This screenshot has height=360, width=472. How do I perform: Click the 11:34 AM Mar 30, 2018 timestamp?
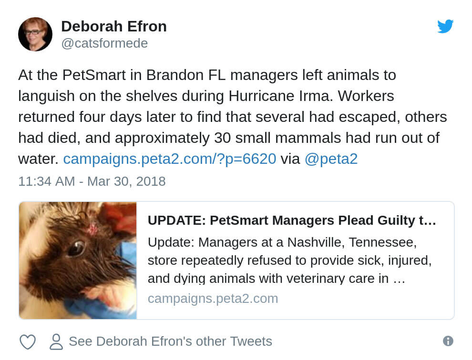click(x=92, y=181)
